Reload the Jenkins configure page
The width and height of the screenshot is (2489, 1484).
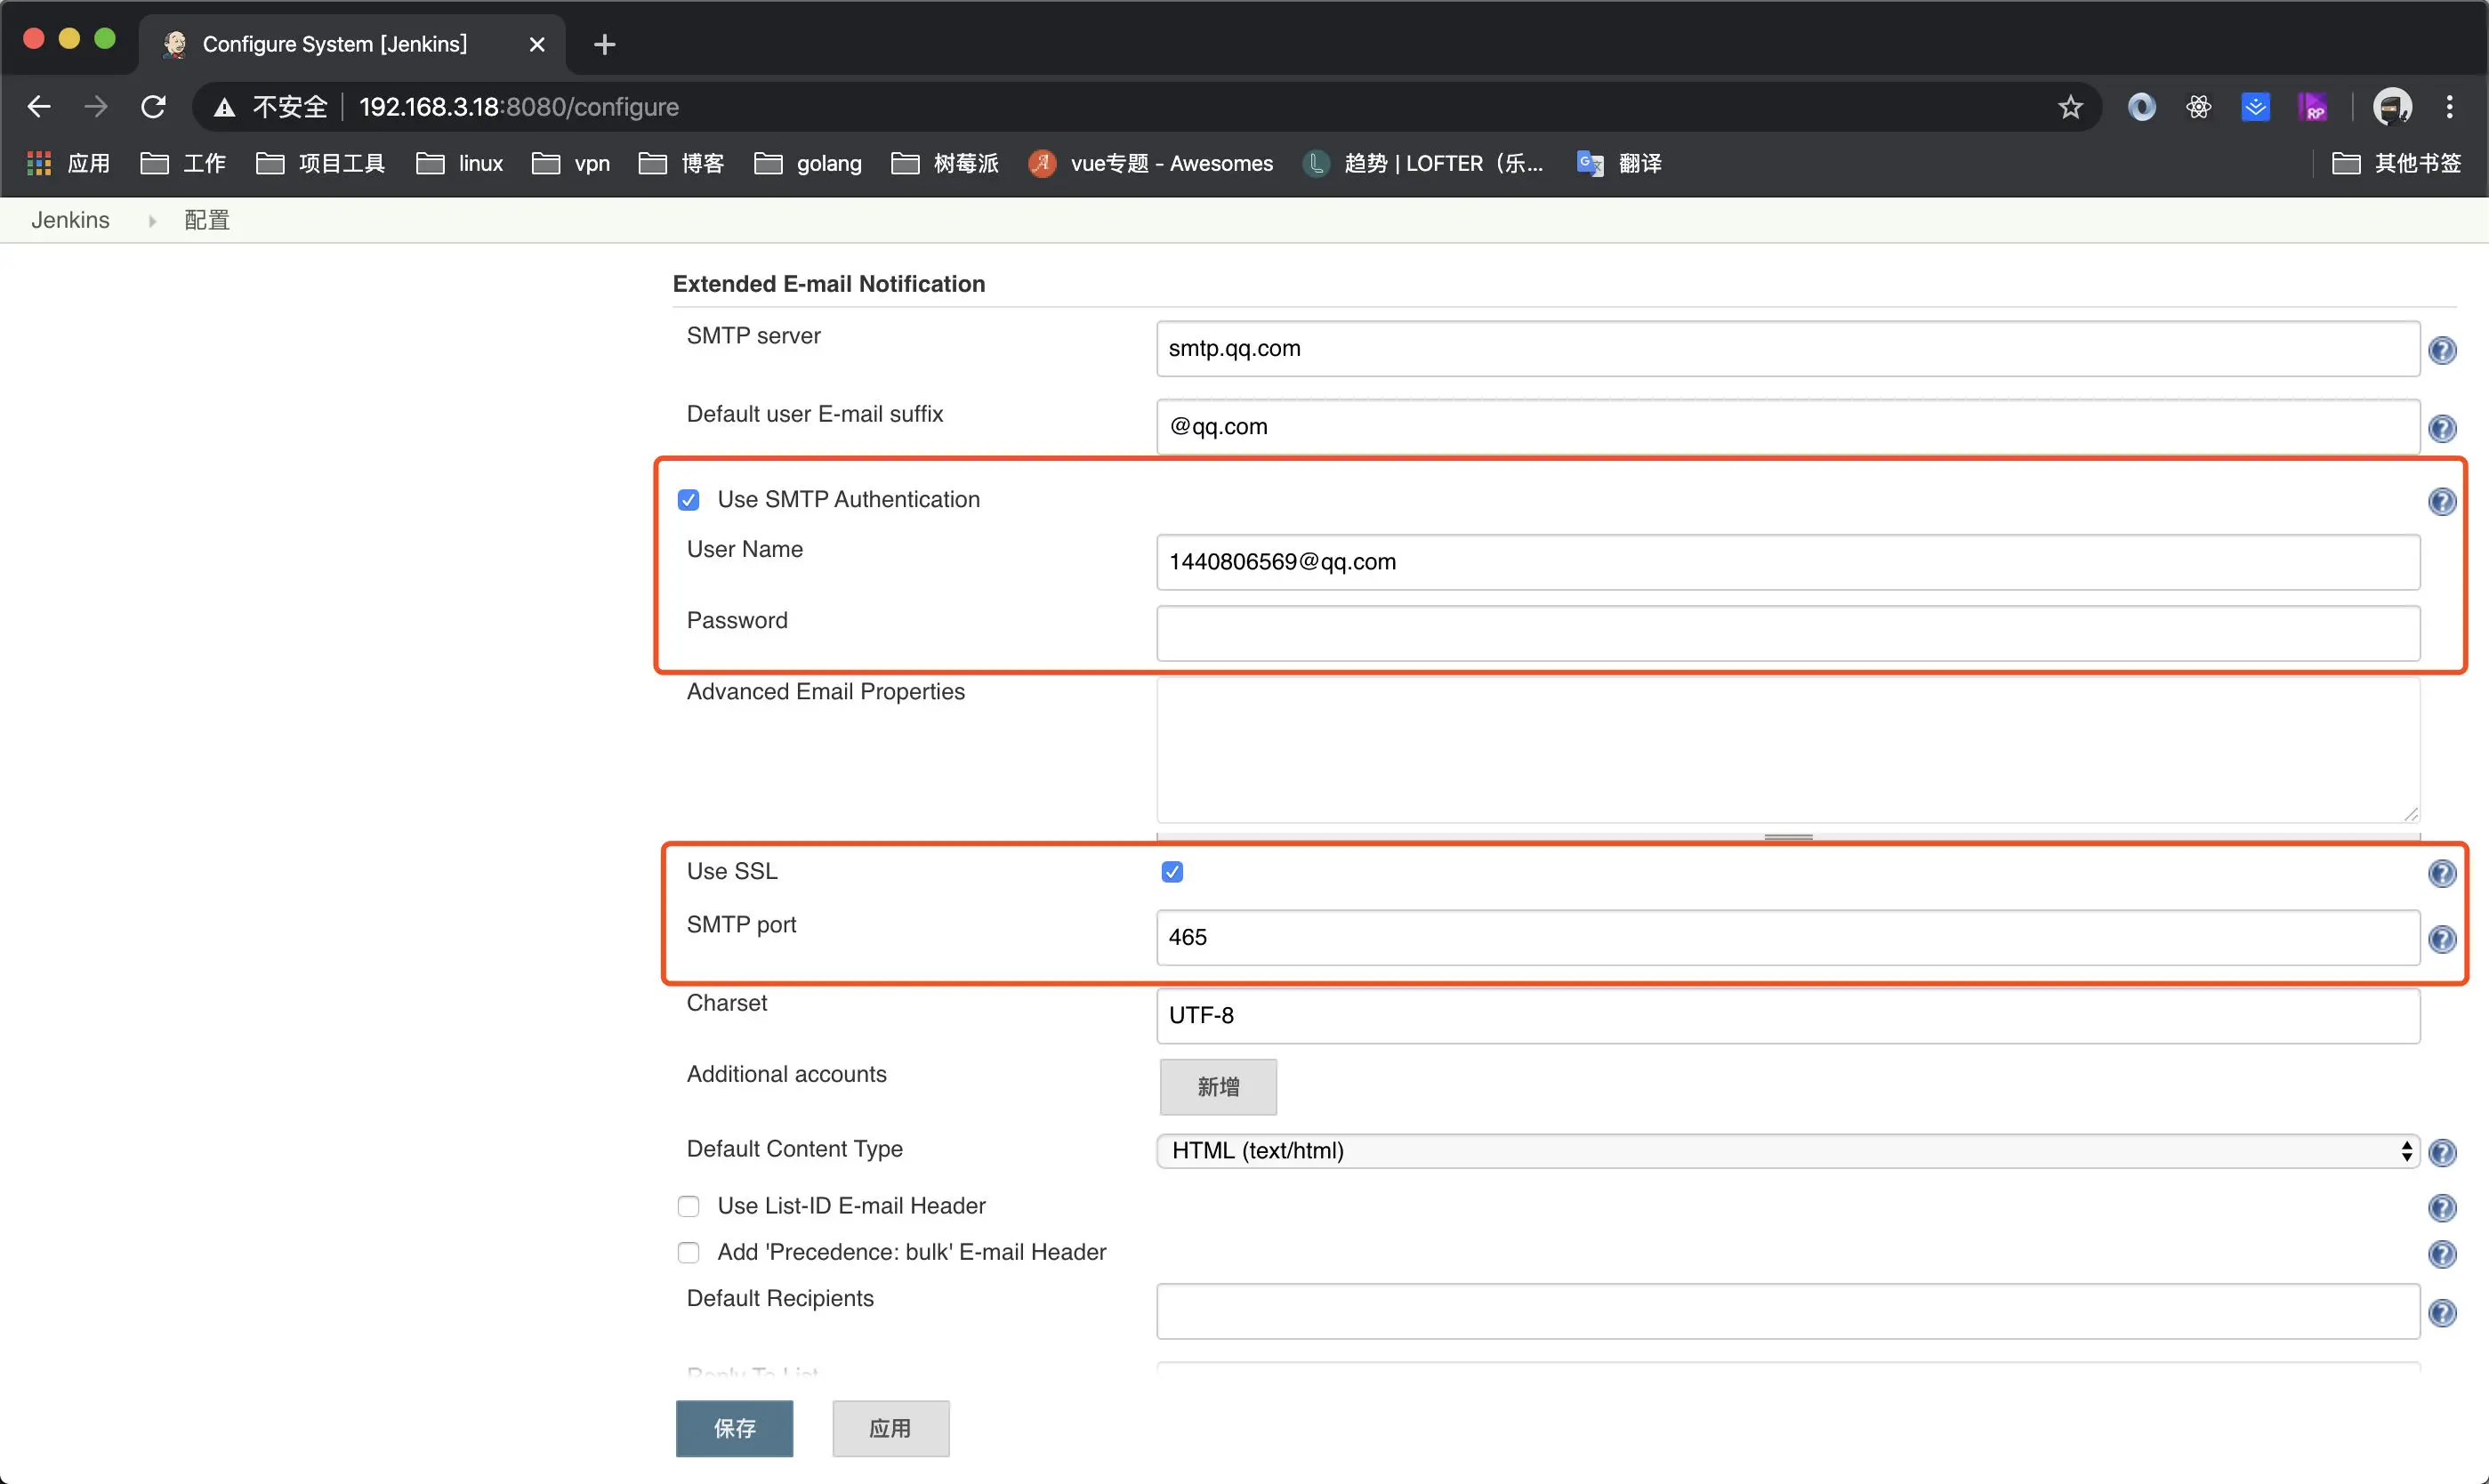coord(153,107)
